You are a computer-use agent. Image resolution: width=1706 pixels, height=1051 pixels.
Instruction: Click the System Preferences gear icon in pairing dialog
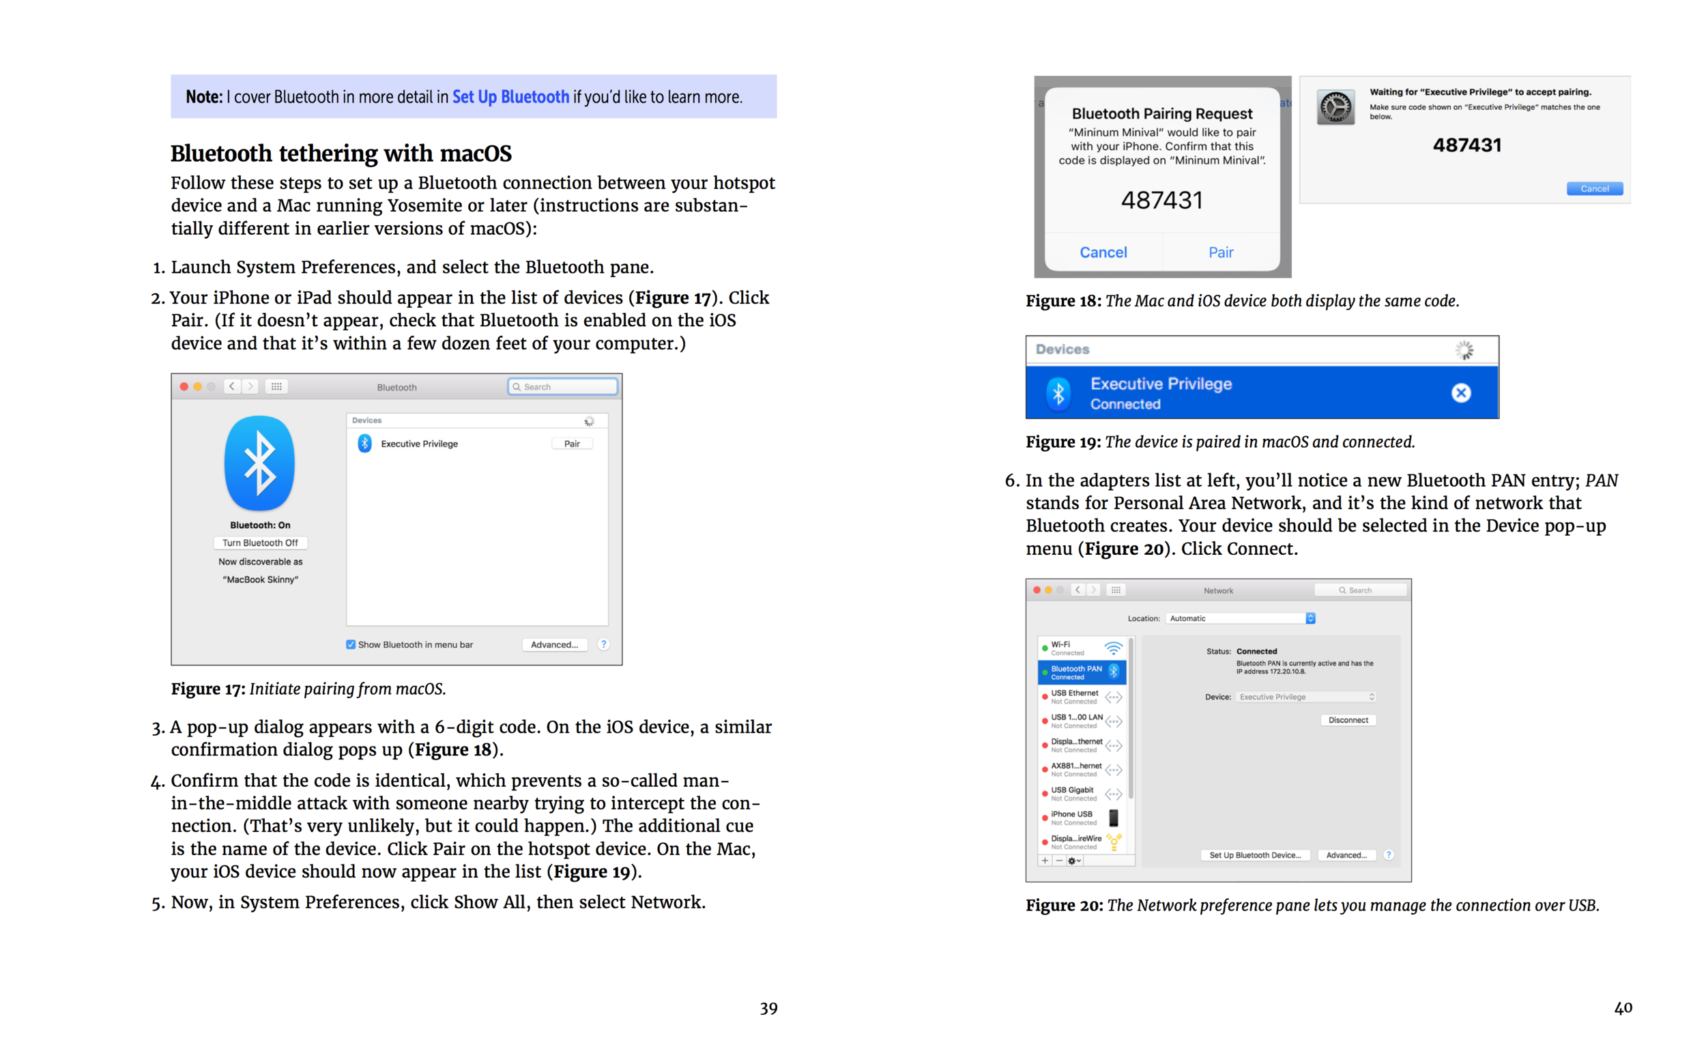[x=1335, y=107]
